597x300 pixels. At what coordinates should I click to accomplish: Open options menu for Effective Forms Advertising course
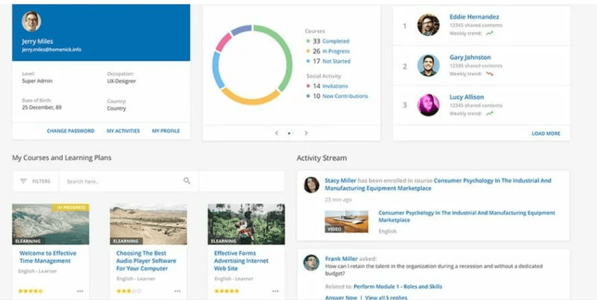click(x=275, y=291)
